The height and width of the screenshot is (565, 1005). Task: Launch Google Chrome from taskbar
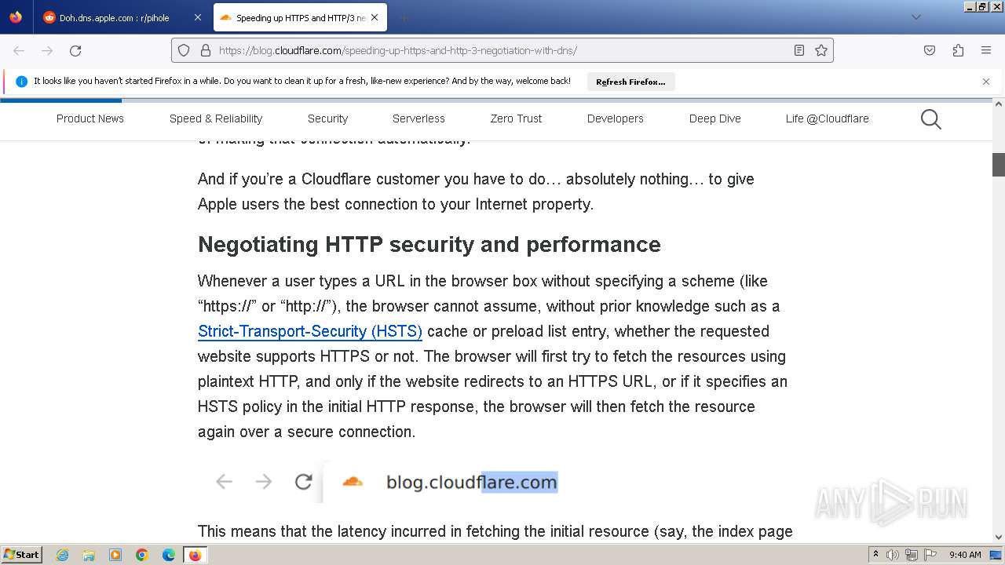(x=142, y=555)
